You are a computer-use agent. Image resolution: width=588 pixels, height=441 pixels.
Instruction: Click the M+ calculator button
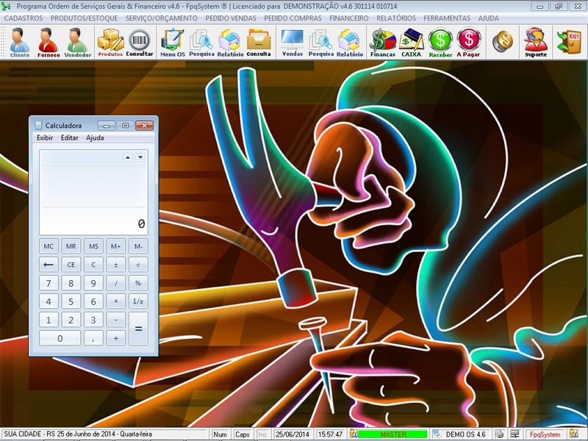(x=116, y=246)
